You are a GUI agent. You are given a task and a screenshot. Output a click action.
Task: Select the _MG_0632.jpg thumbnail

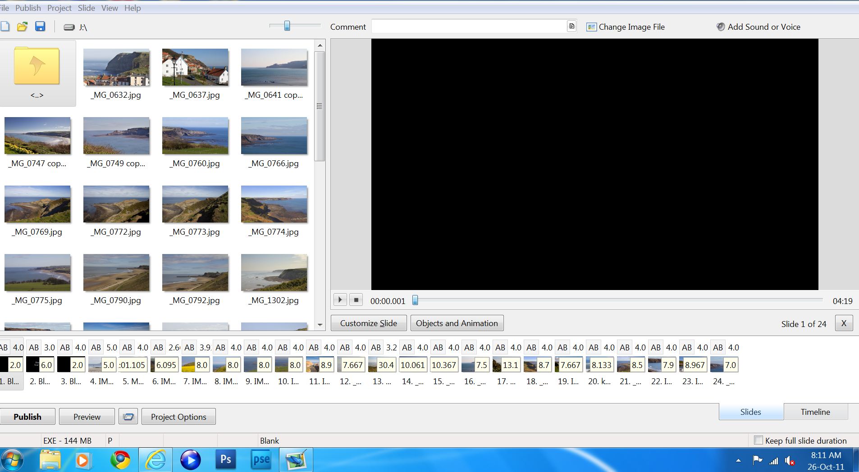[116, 67]
